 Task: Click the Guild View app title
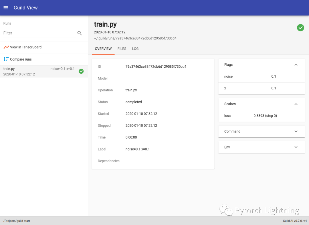pyautogui.click(x=26, y=8)
